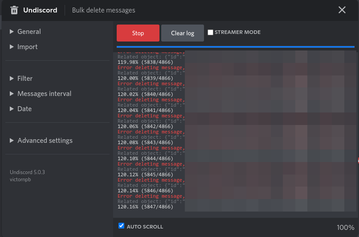Click the blue progress bar

pyautogui.click(x=236, y=47)
